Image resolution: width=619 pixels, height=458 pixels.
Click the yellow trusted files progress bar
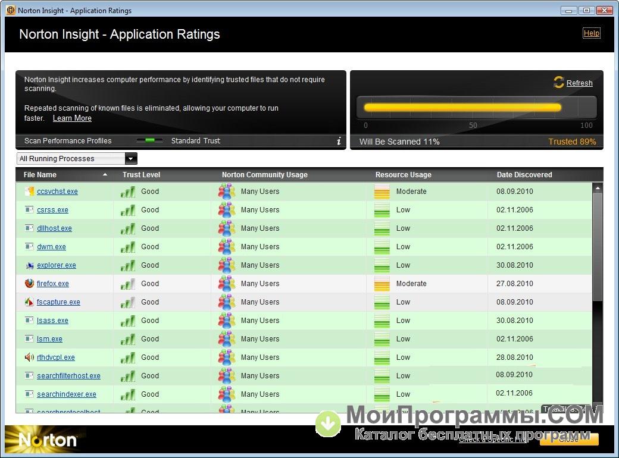click(462, 107)
